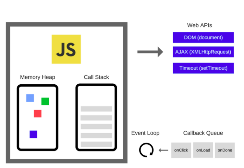244x168 pixels.
Task: Select the AJAX (XMLHttpRequest) box
Action: pyautogui.click(x=203, y=52)
